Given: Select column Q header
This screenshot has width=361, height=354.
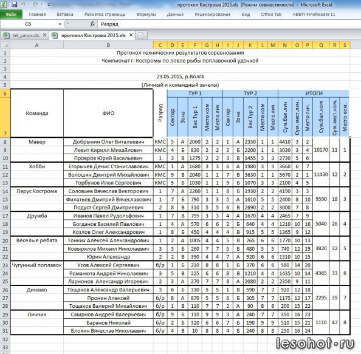Looking at the screenshot, I should (321, 46).
